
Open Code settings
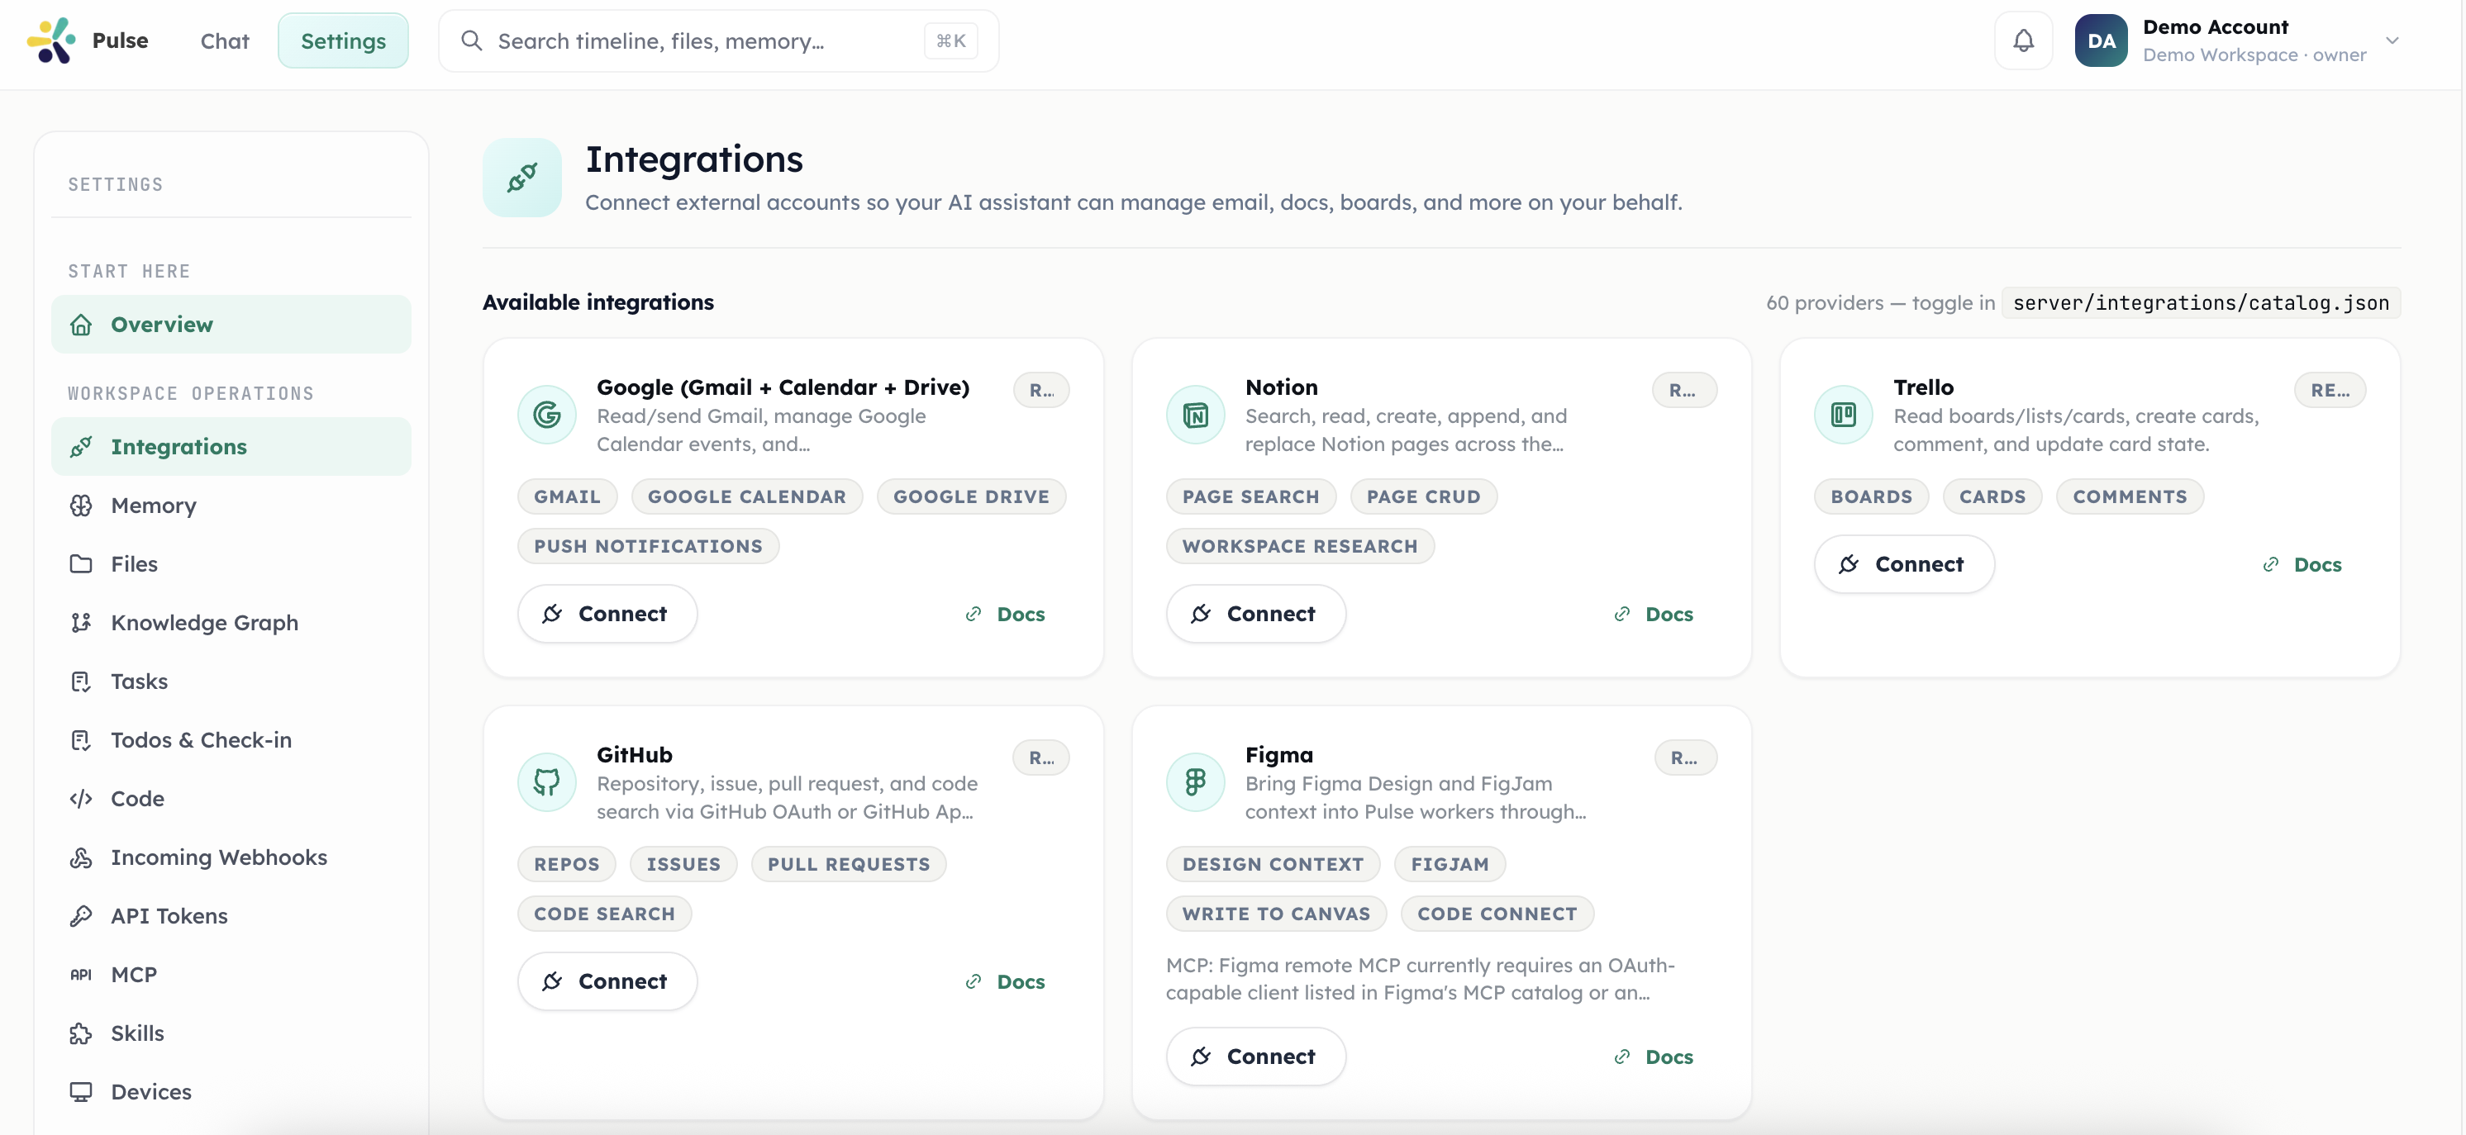click(231, 798)
